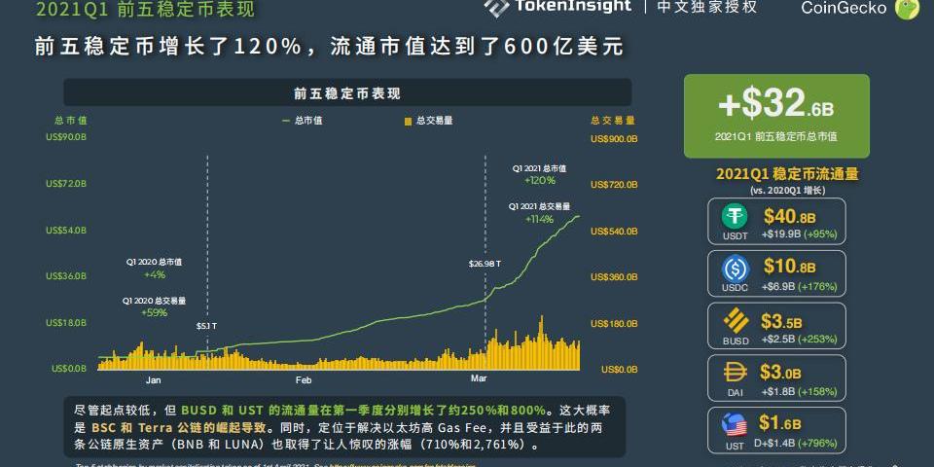Viewport: 934px width, 467px height.
Task: Select the green +$32.6B summary box
Action: [776, 116]
